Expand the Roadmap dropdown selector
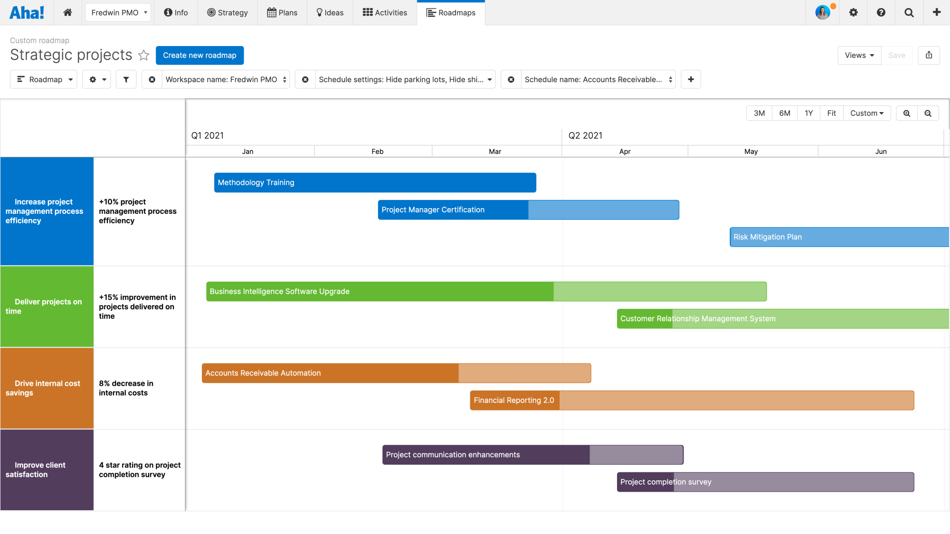The image size is (950, 534). (x=44, y=79)
